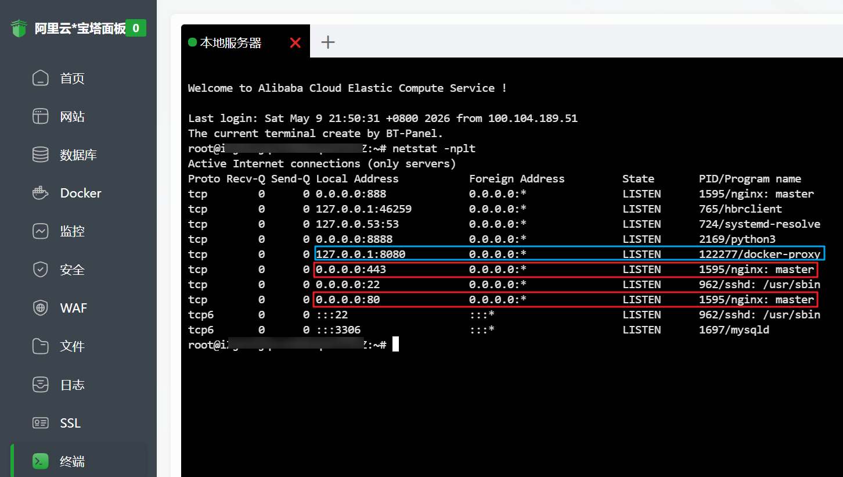Select the Docker menu label
This screenshot has width=843, height=477.
click(x=81, y=193)
